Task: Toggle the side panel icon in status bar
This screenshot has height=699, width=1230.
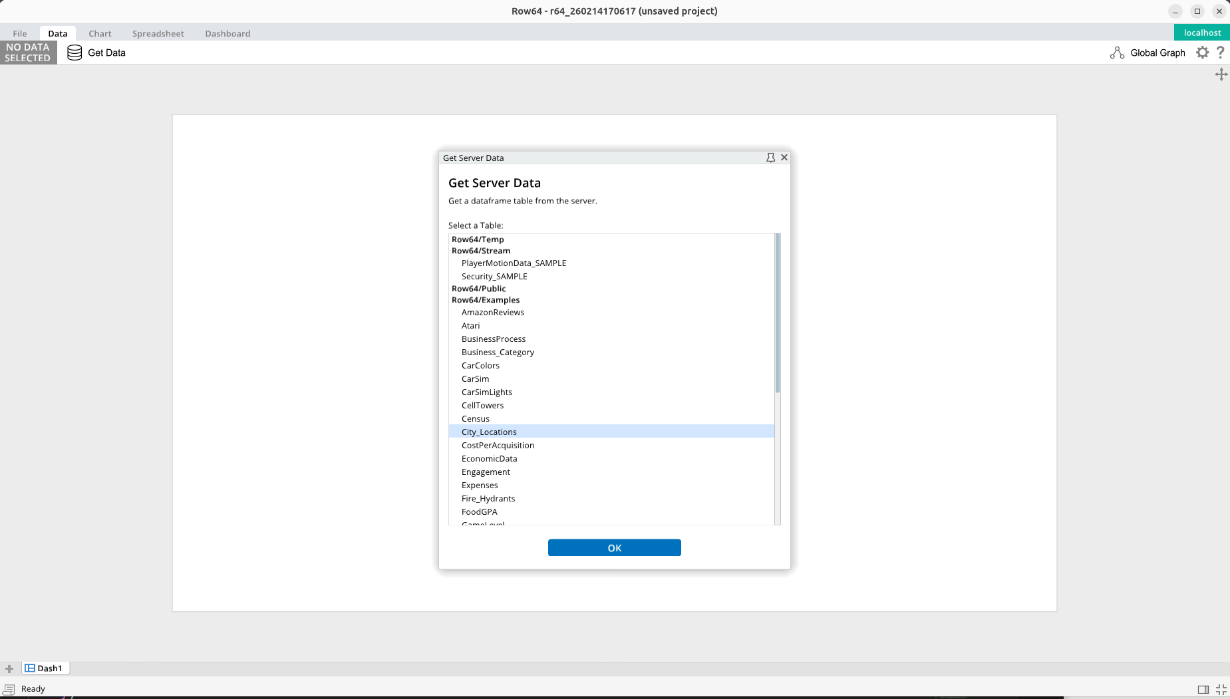Action: click(1203, 689)
